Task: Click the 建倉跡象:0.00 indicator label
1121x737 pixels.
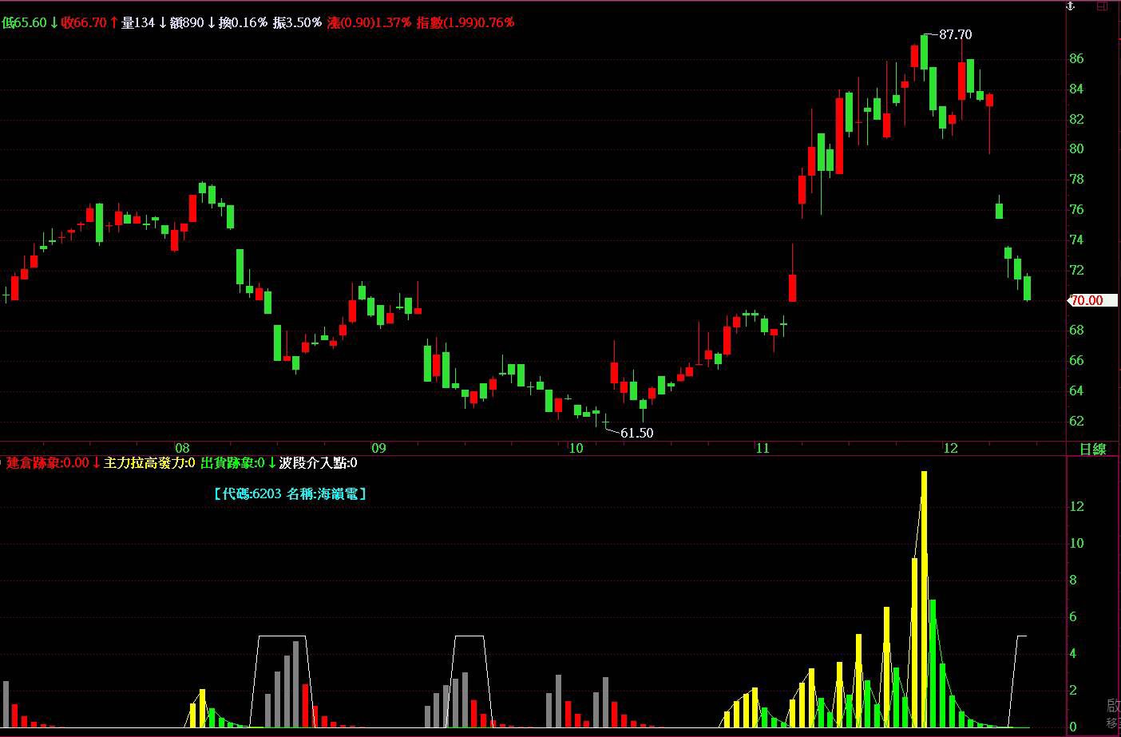Action: pyautogui.click(x=47, y=462)
